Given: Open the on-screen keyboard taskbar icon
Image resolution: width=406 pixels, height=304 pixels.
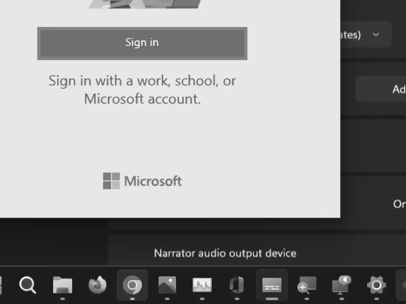Looking at the screenshot, I should [272, 285].
